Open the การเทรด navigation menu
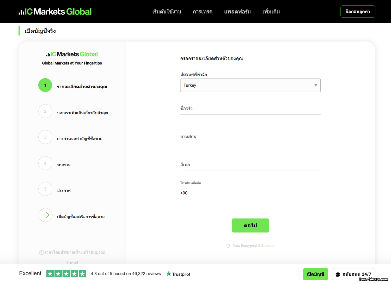The height and width of the screenshot is (284, 391). click(203, 12)
